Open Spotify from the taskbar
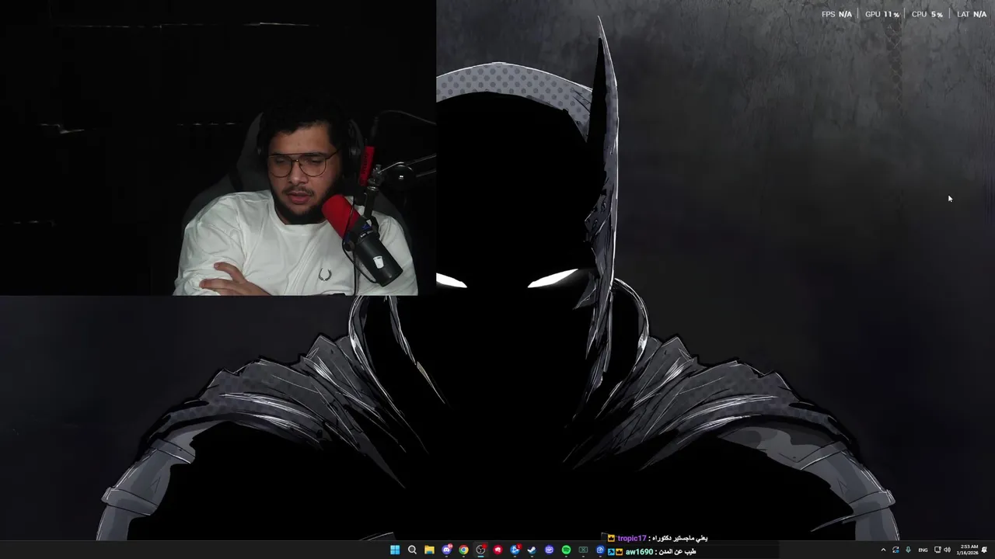This screenshot has height=559, width=995. (x=566, y=550)
